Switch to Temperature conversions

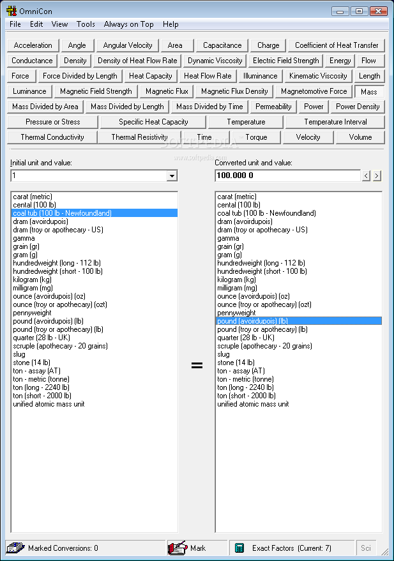[x=246, y=122]
